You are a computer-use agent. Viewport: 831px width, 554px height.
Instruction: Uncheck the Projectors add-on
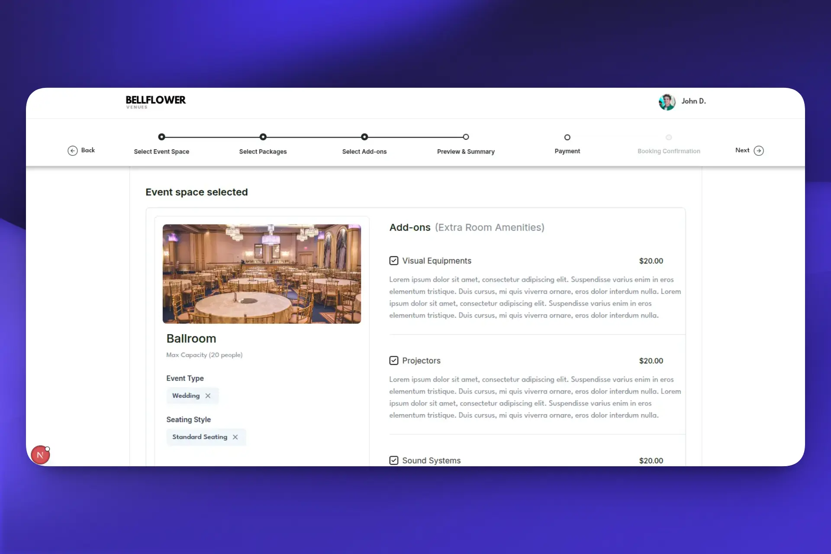click(393, 361)
